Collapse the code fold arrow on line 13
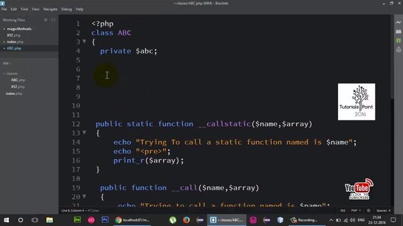The image size is (403, 226). (84, 132)
